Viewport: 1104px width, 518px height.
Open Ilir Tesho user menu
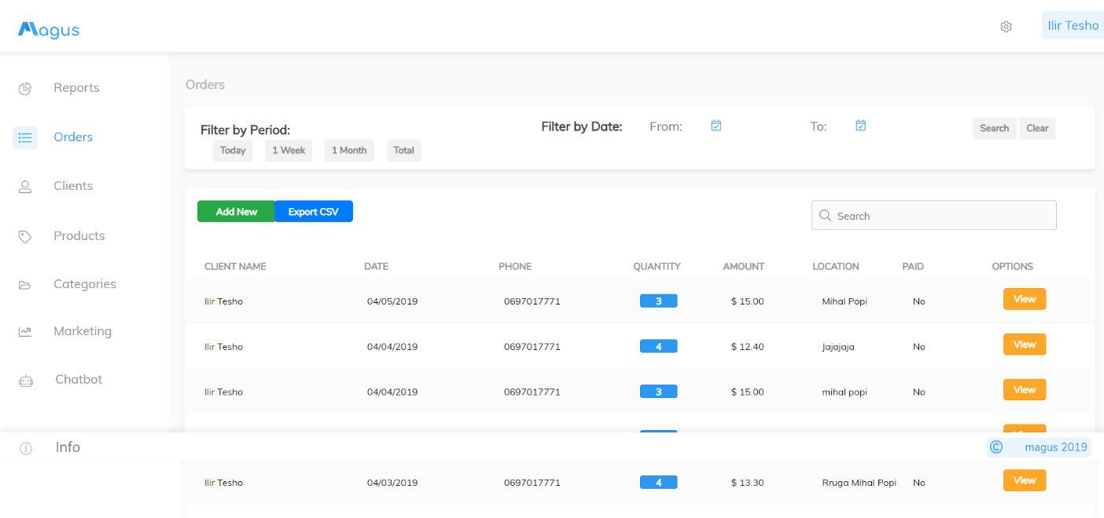click(1073, 25)
